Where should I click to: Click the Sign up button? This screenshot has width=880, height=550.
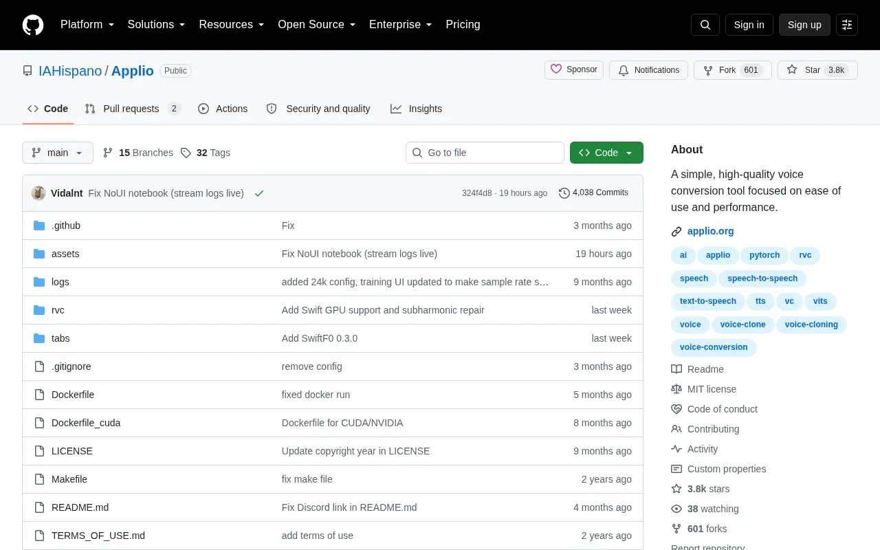[804, 25]
